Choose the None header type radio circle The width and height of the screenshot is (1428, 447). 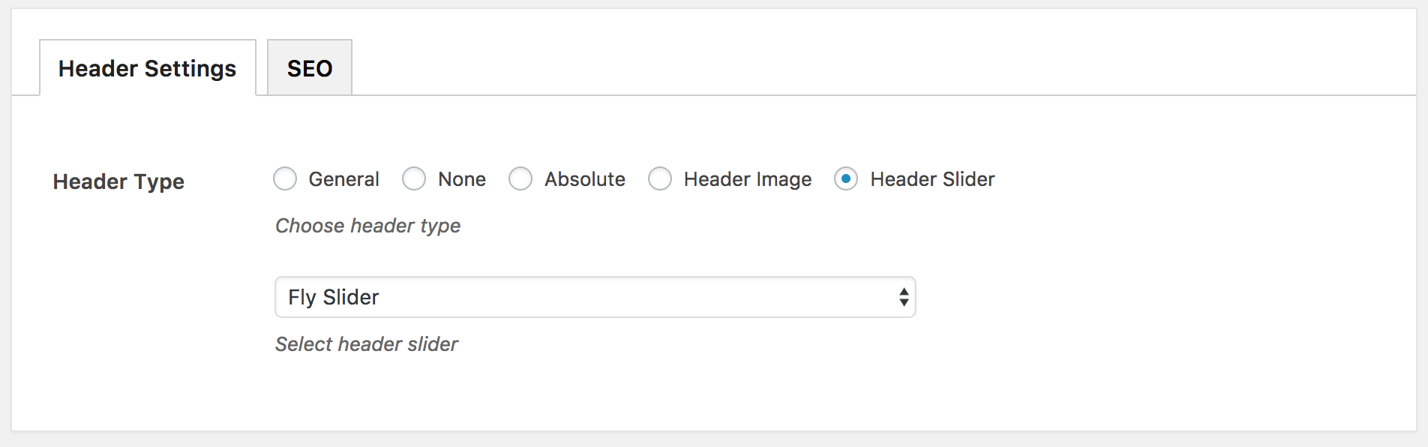414,179
